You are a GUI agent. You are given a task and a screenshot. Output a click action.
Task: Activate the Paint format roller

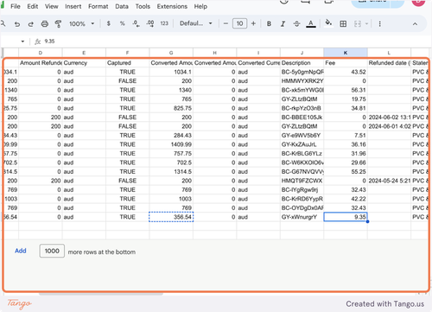pos(58,24)
